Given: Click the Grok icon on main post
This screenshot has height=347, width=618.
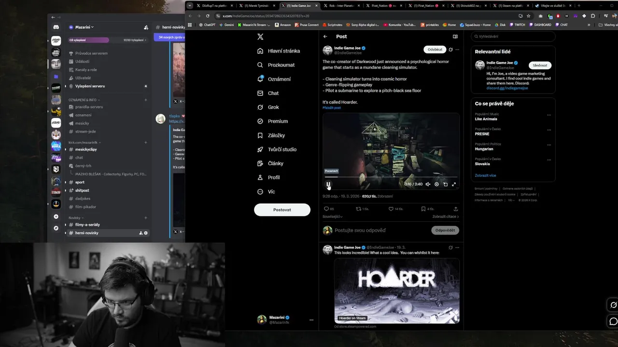Looking at the screenshot, I should (x=450, y=49).
